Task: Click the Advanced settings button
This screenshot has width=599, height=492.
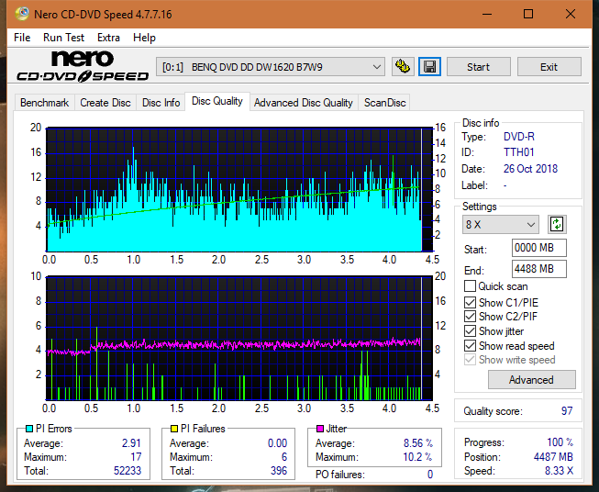Action: click(531, 380)
